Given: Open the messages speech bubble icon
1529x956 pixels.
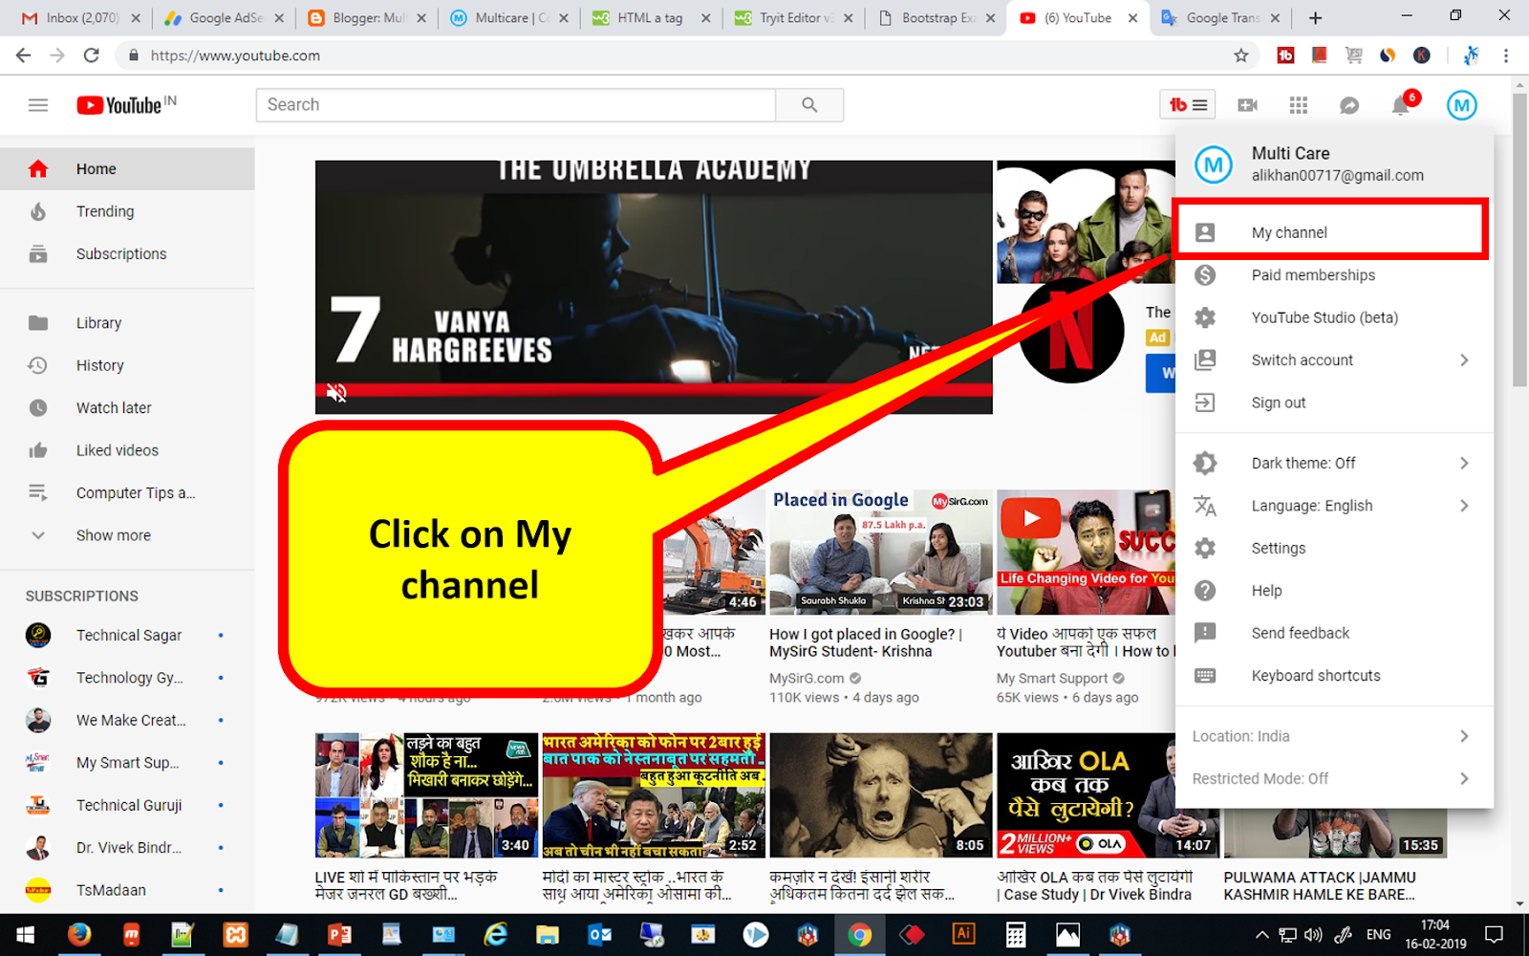Looking at the screenshot, I should point(1349,105).
